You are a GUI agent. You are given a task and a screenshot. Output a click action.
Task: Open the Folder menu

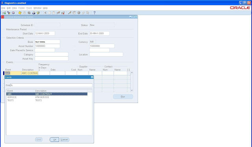click(x=21, y=8)
